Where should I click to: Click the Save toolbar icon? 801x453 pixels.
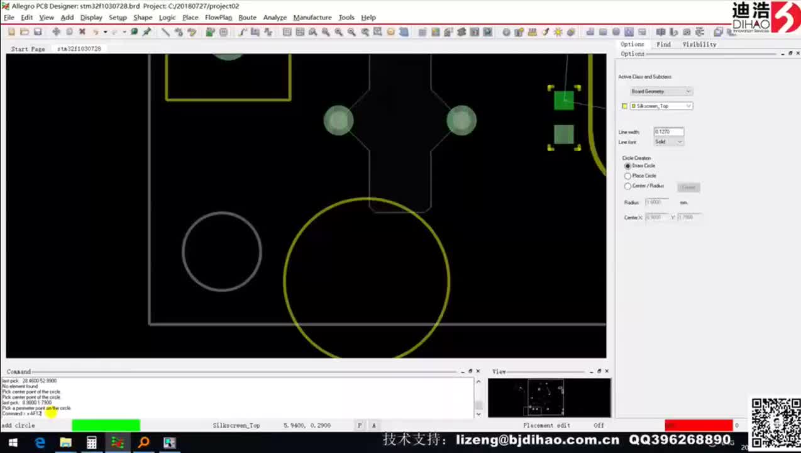[38, 32]
